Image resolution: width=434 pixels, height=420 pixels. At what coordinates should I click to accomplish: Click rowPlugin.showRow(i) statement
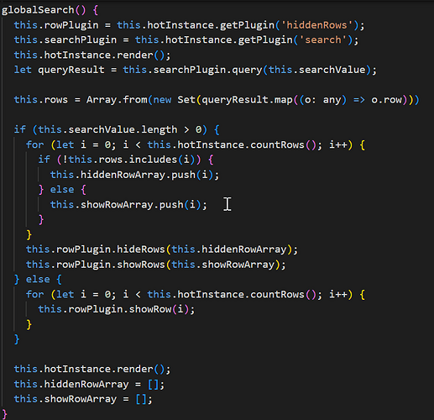pos(117,309)
